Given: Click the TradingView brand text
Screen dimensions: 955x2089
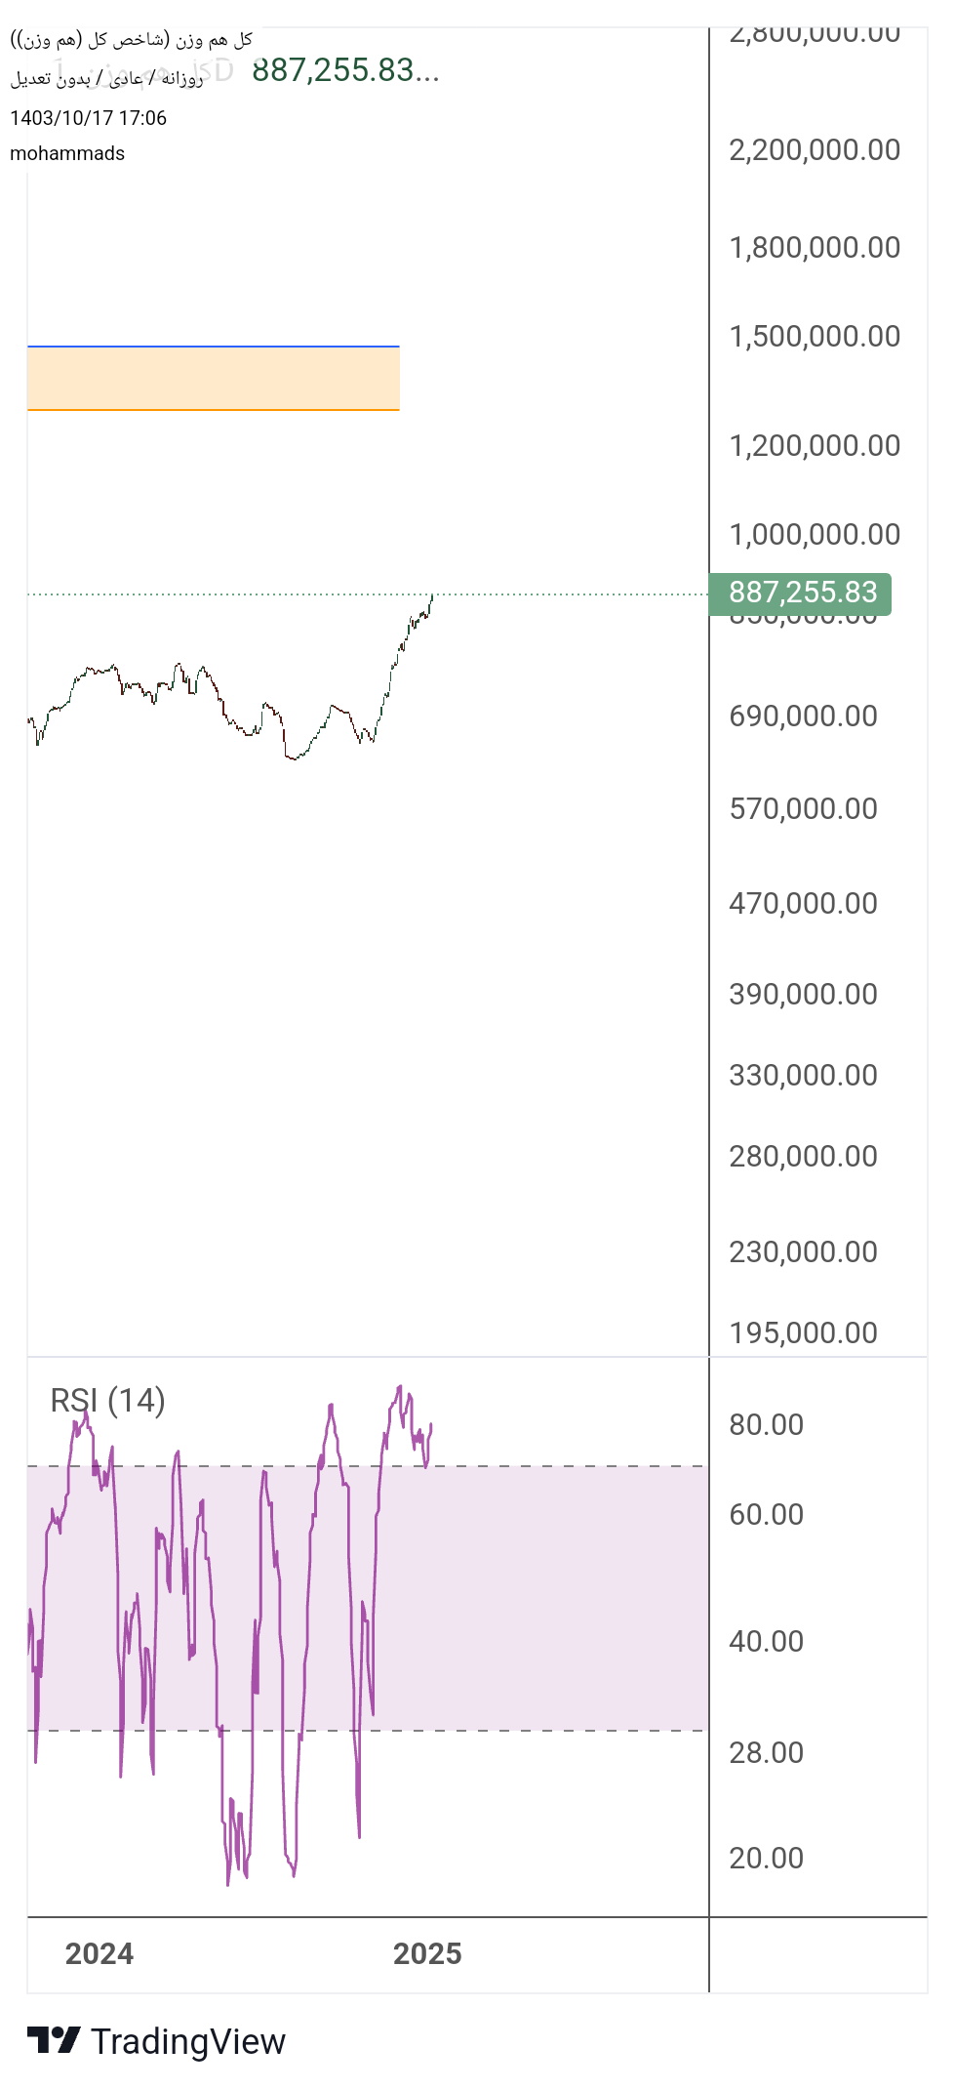Looking at the screenshot, I should [187, 2041].
